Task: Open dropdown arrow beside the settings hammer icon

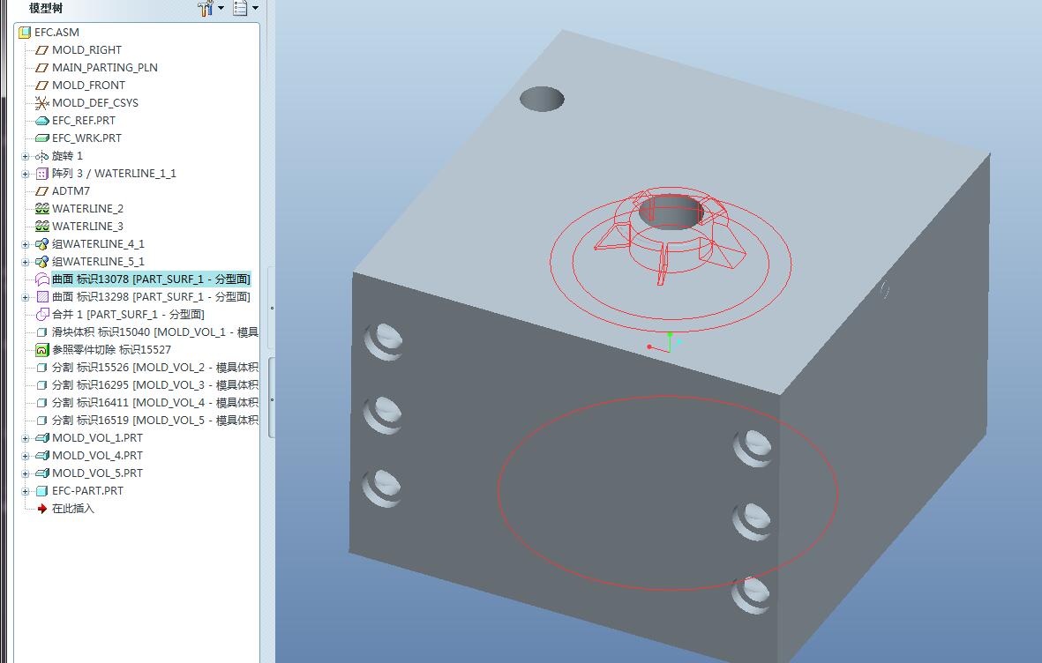Action: (221, 8)
